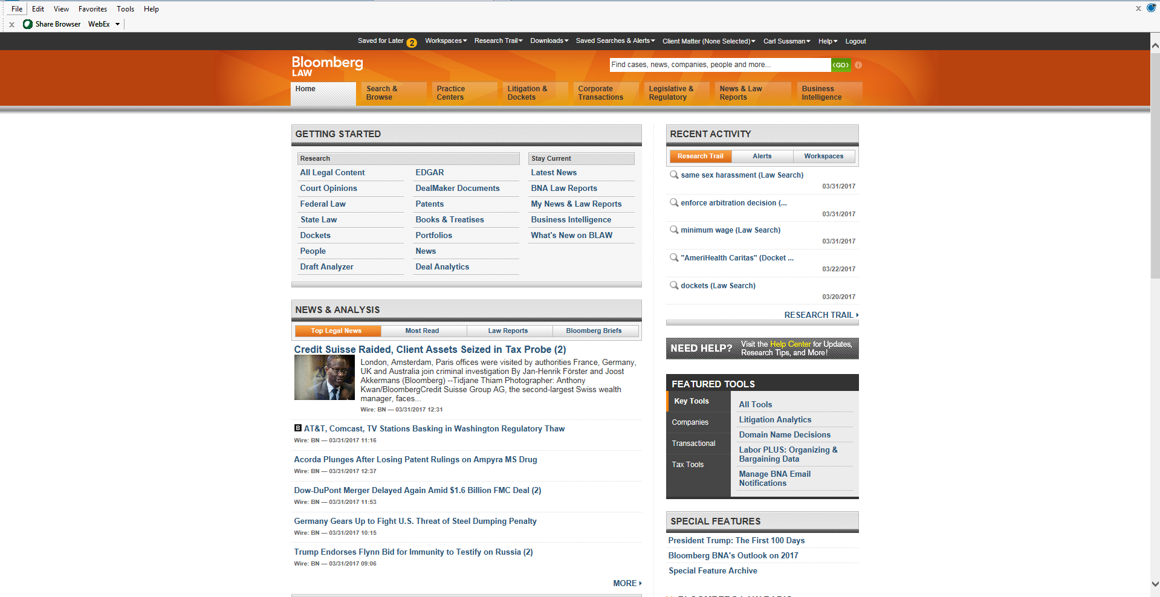The image size is (1160, 597).
Task: Open the Favorites menu
Action: pyautogui.click(x=92, y=9)
